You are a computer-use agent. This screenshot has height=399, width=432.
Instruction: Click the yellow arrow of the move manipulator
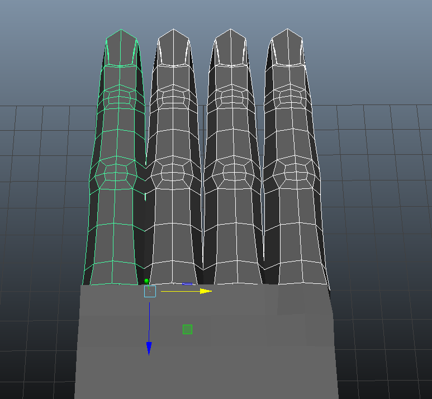[x=205, y=291]
